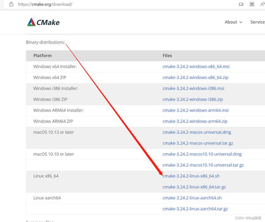Open the QR code icon in address bar

click(x=252, y=4)
